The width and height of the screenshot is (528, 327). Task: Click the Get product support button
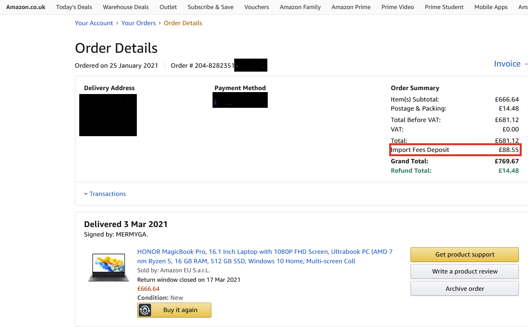click(465, 255)
